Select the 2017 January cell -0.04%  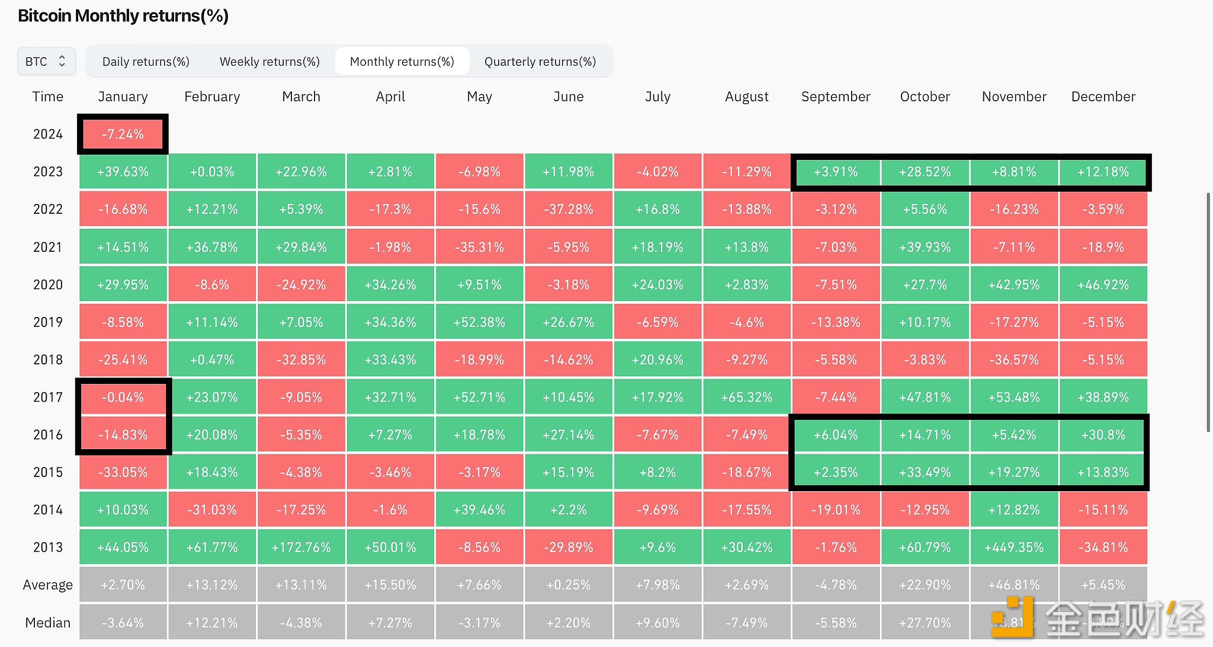pyautogui.click(x=123, y=398)
